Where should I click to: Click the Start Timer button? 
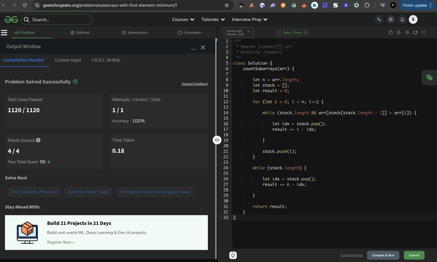point(292,33)
